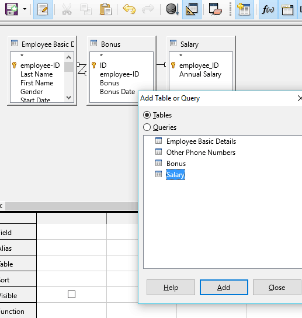The image size is (302, 318).
Task: Click employee_ID field in Salary table
Action: pos(199,65)
